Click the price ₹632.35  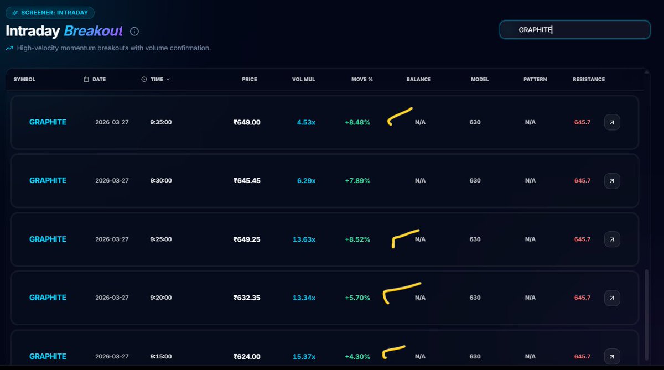pyautogui.click(x=247, y=298)
